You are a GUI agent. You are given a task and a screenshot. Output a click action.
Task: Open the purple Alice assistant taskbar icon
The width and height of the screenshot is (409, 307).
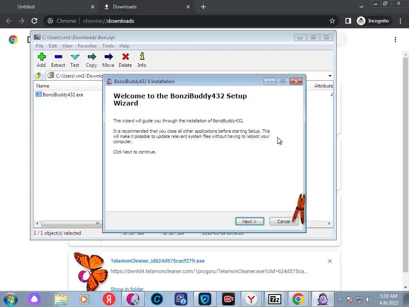[34, 299]
